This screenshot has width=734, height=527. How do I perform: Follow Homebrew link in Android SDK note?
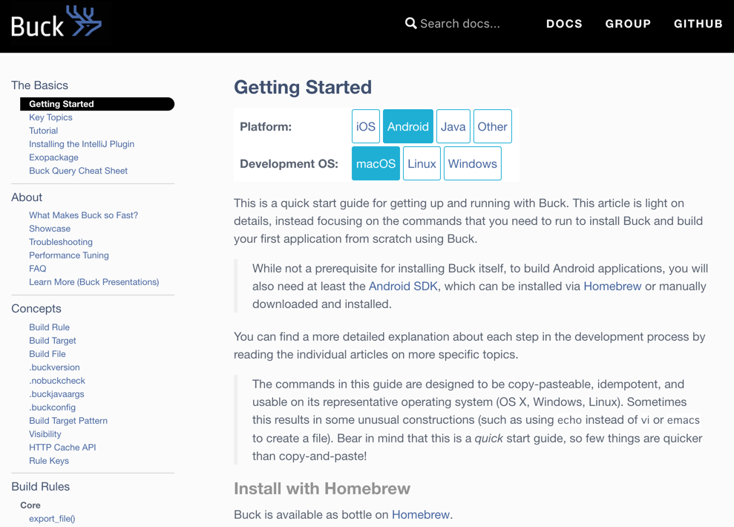pos(612,286)
